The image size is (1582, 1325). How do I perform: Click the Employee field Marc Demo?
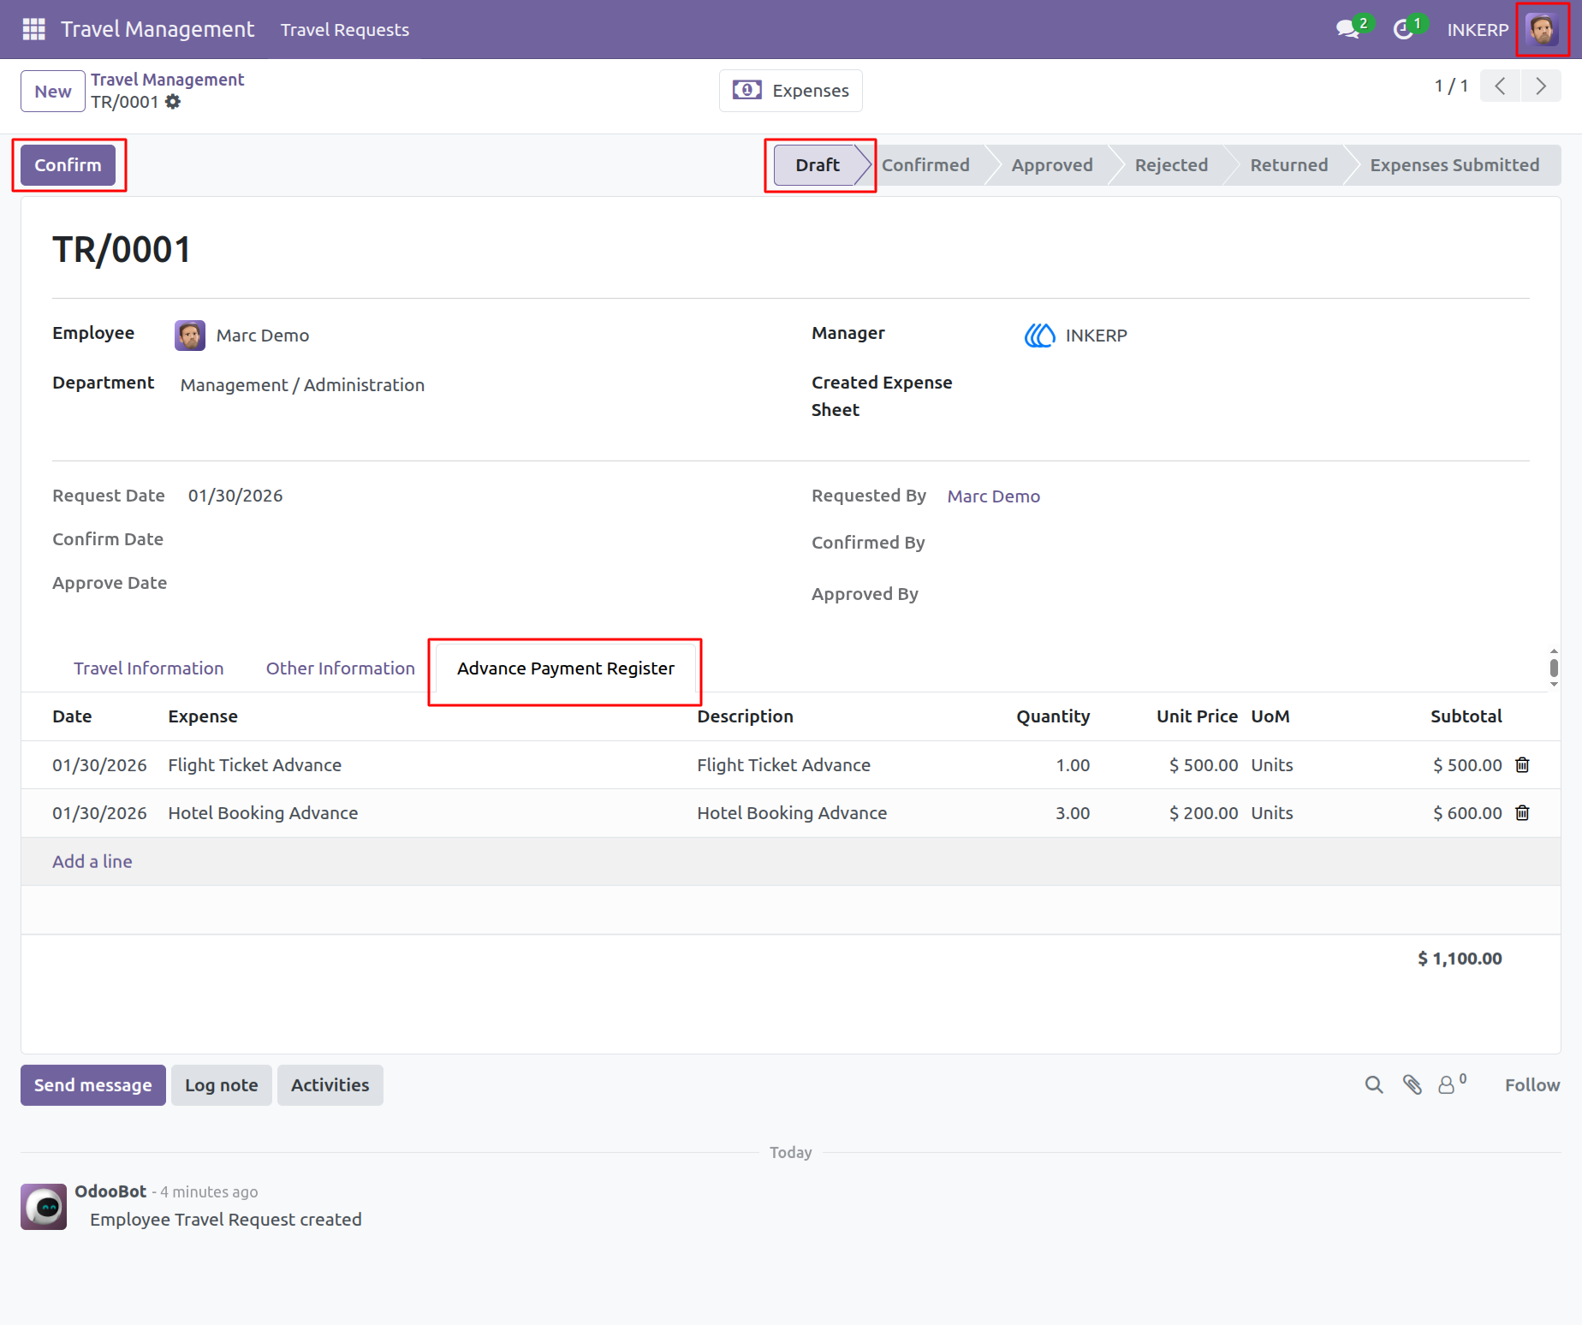click(x=263, y=336)
